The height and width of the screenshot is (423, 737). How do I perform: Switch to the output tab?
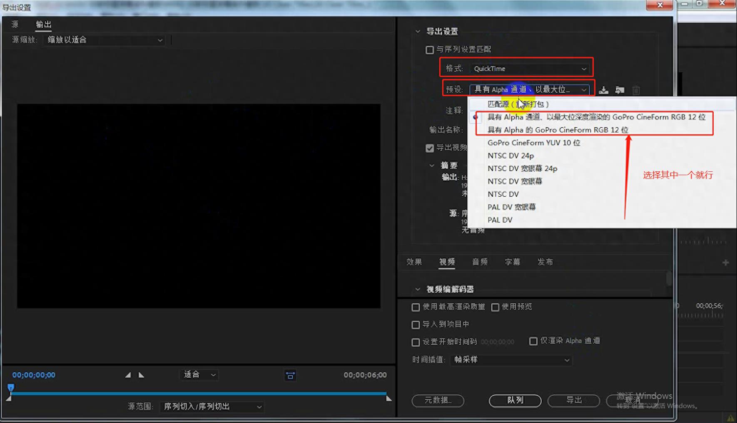click(x=43, y=24)
